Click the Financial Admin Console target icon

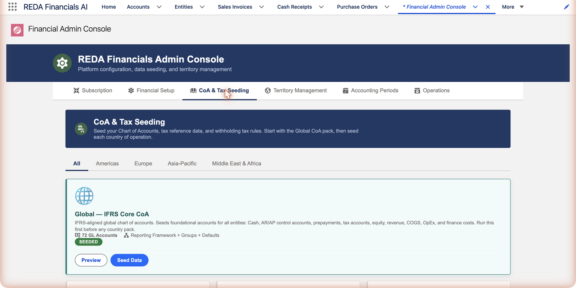pos(17,30)
